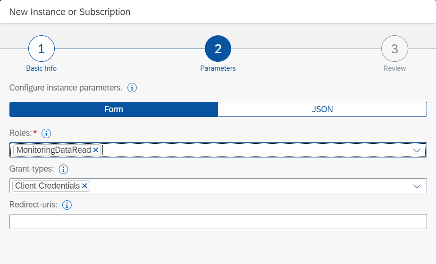The width and height of the screenshot is (436, 264).
Task: Click the Parameters step label
Action: point(218,68)
